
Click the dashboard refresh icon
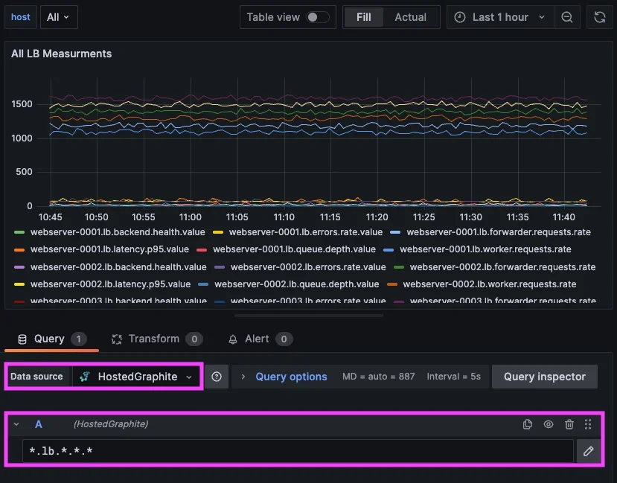pyautogui.click(x=600, y=16)
